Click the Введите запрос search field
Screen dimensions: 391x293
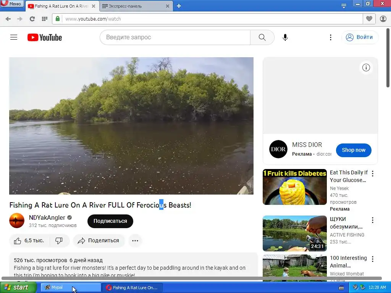175,37
